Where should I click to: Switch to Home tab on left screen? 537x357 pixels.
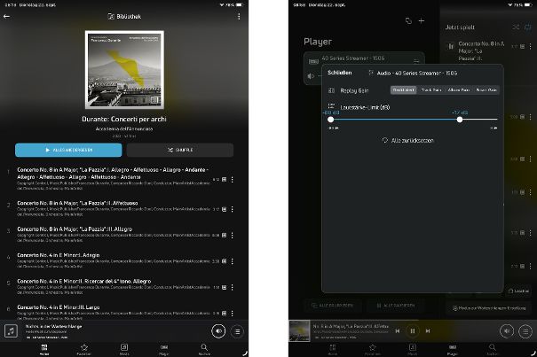click(44, 350)
